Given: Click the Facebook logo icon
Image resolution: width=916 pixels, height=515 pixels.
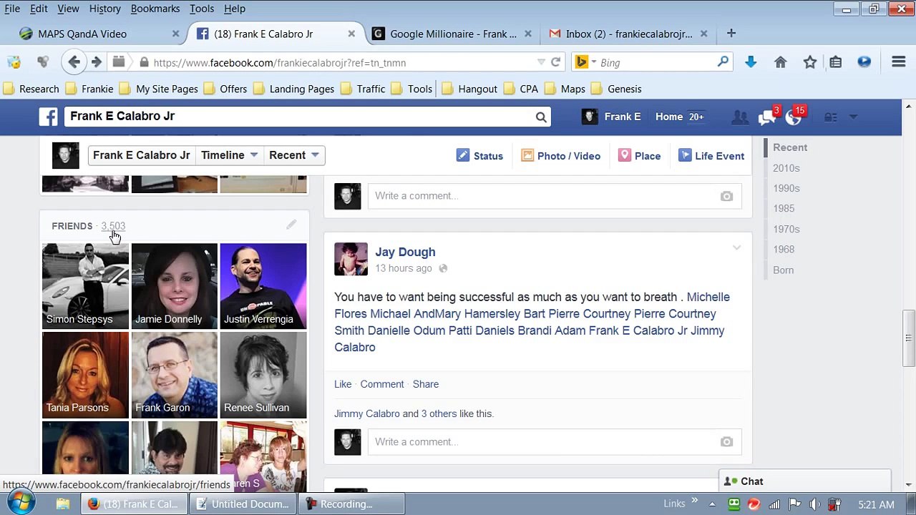Looking at the screenshot, I should 48,117.
